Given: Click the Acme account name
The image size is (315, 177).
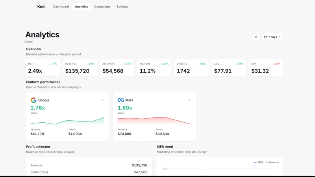Looking at the screenshot, I should (x=28, y=42).
